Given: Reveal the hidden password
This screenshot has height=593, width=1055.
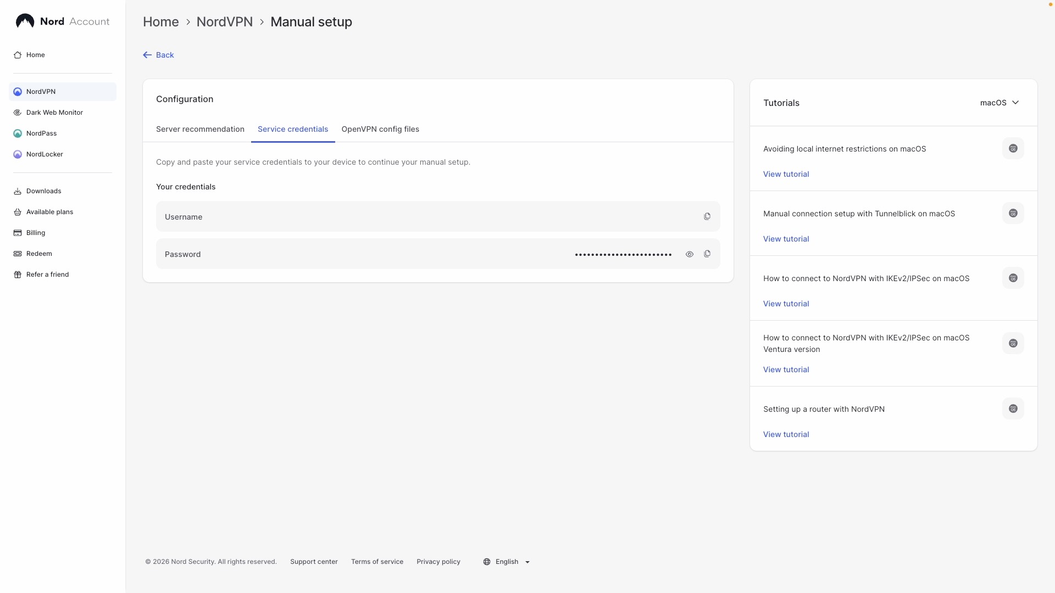Looking at the screenshot, I should pyautogui.click(x=690, y=254).
